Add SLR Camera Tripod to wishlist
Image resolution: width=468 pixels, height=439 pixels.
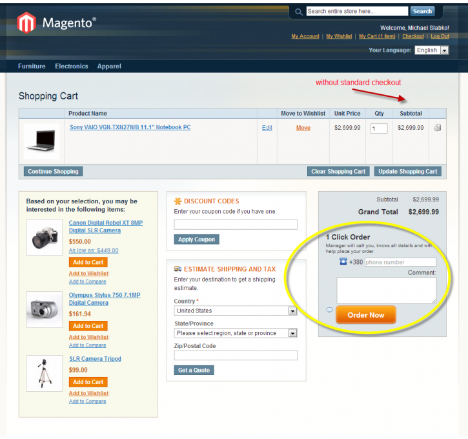click(88, 393)
